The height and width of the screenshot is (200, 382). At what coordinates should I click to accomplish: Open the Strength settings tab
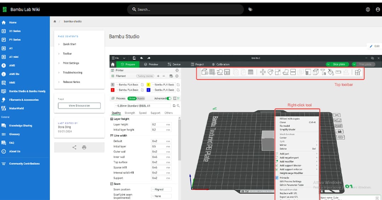point(129,113)
